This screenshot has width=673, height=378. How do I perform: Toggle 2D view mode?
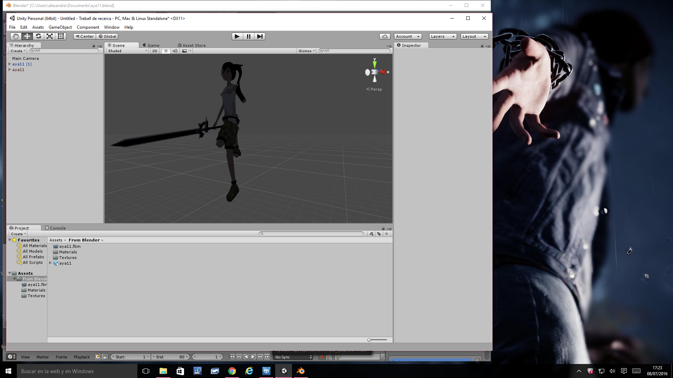pyautogui.click(x=155, y=51)
